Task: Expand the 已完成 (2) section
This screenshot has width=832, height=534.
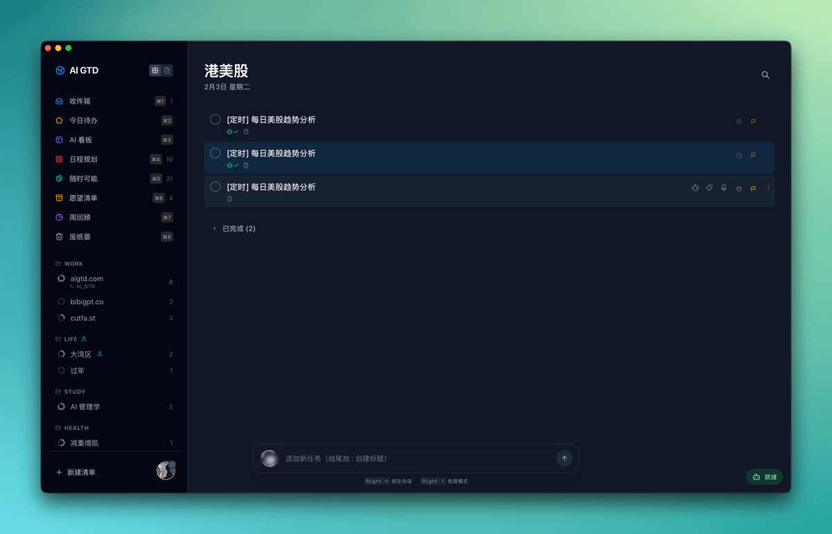Action: pyautogui.click(x=234, y=229)
